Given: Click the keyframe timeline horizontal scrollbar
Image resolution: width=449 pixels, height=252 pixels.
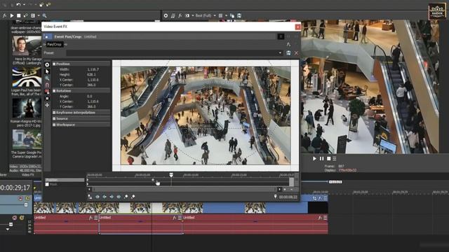Looking at the screenshot, I should pos(184,189).
